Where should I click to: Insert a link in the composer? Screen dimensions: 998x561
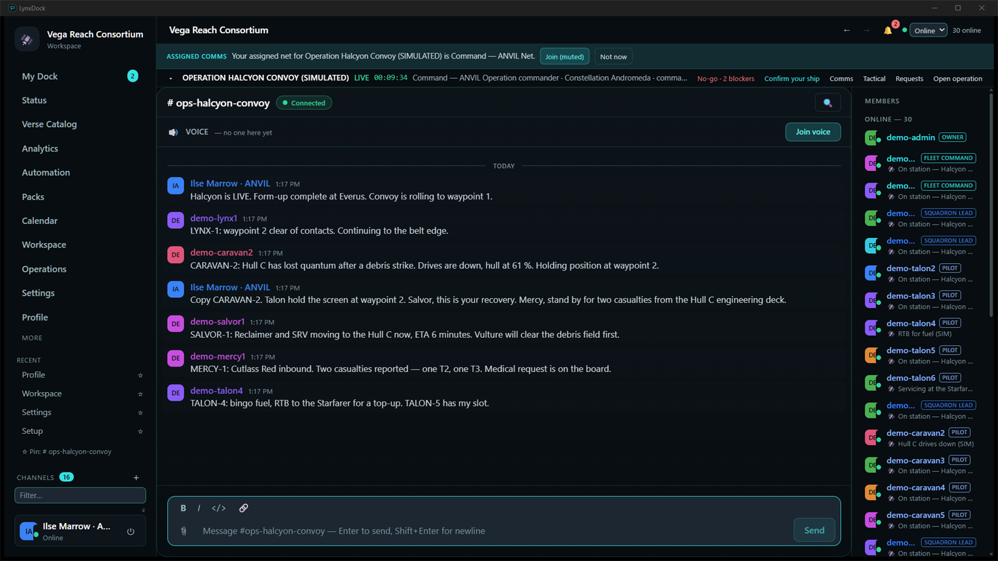point(244,508)
